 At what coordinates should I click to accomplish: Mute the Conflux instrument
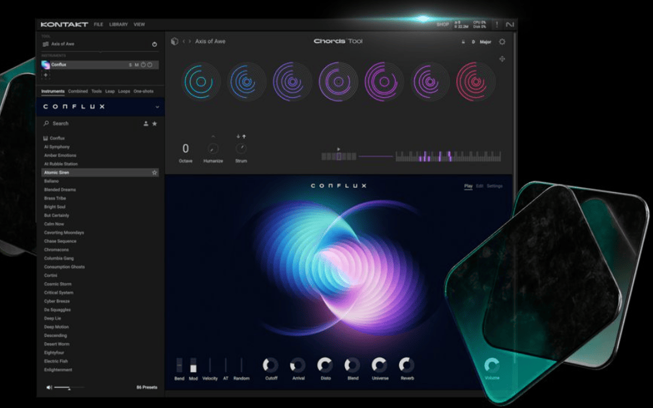pyautogui.click(x=138, y=65)
